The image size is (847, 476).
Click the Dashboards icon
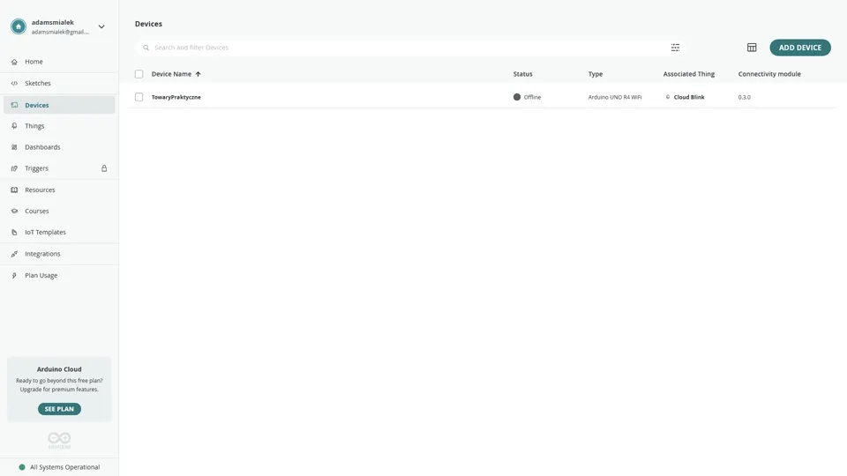15,147
